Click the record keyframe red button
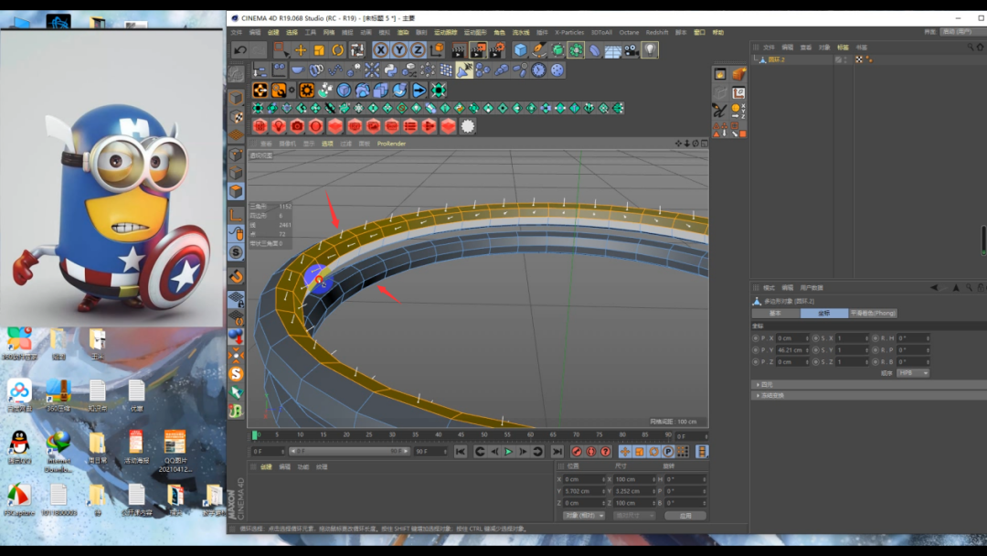 click(x=576, y=452)
